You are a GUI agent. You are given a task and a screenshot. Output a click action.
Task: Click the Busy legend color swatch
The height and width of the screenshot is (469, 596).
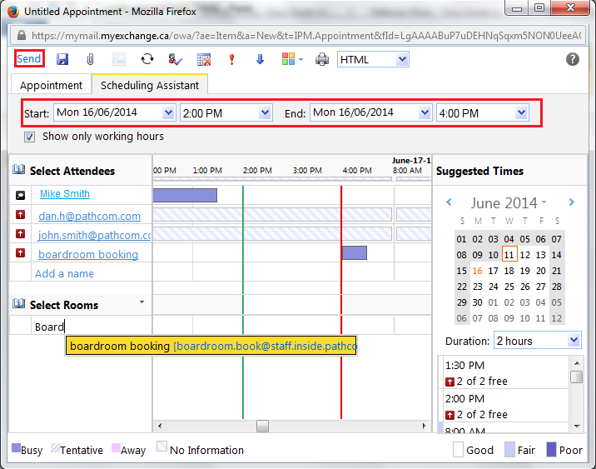point(16,447)
